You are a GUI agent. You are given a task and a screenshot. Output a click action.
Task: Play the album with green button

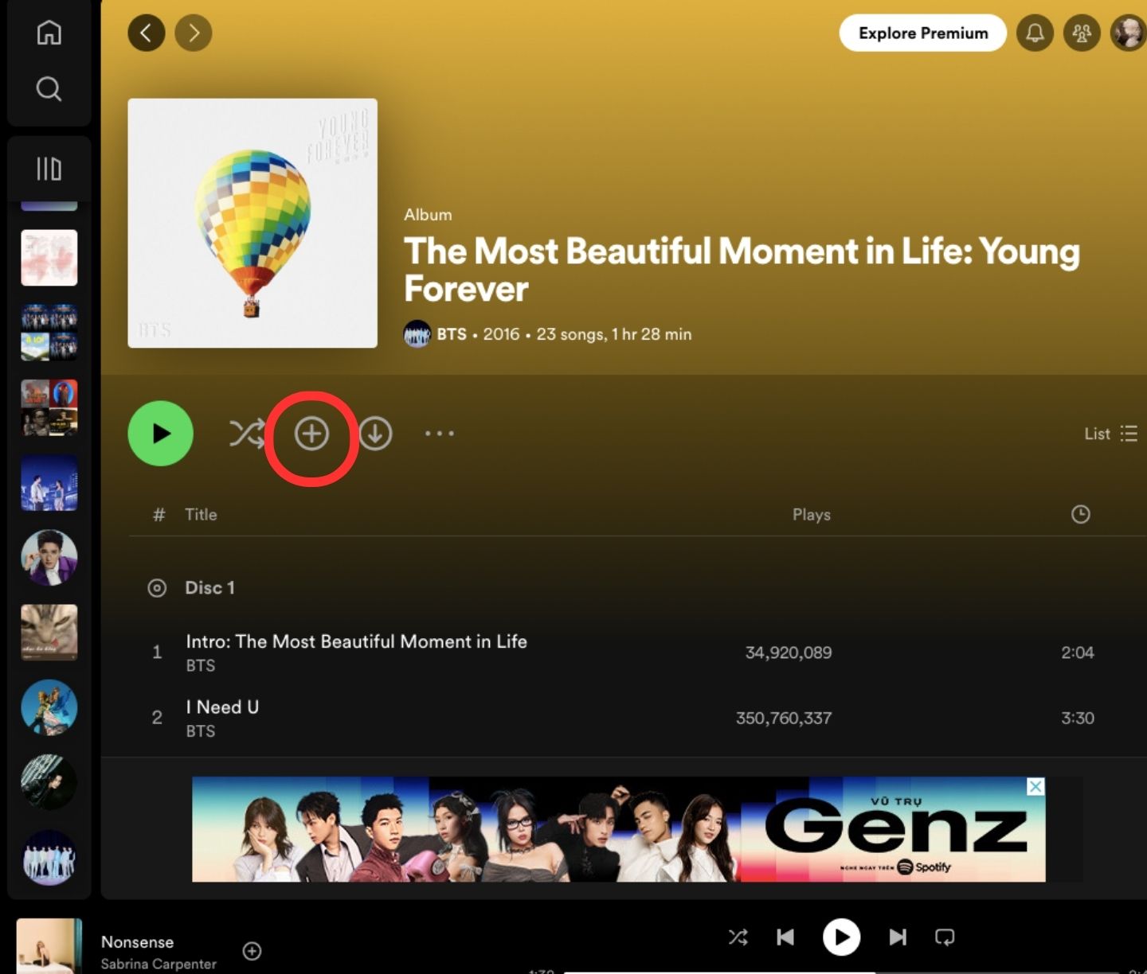(x=160, y=433)
